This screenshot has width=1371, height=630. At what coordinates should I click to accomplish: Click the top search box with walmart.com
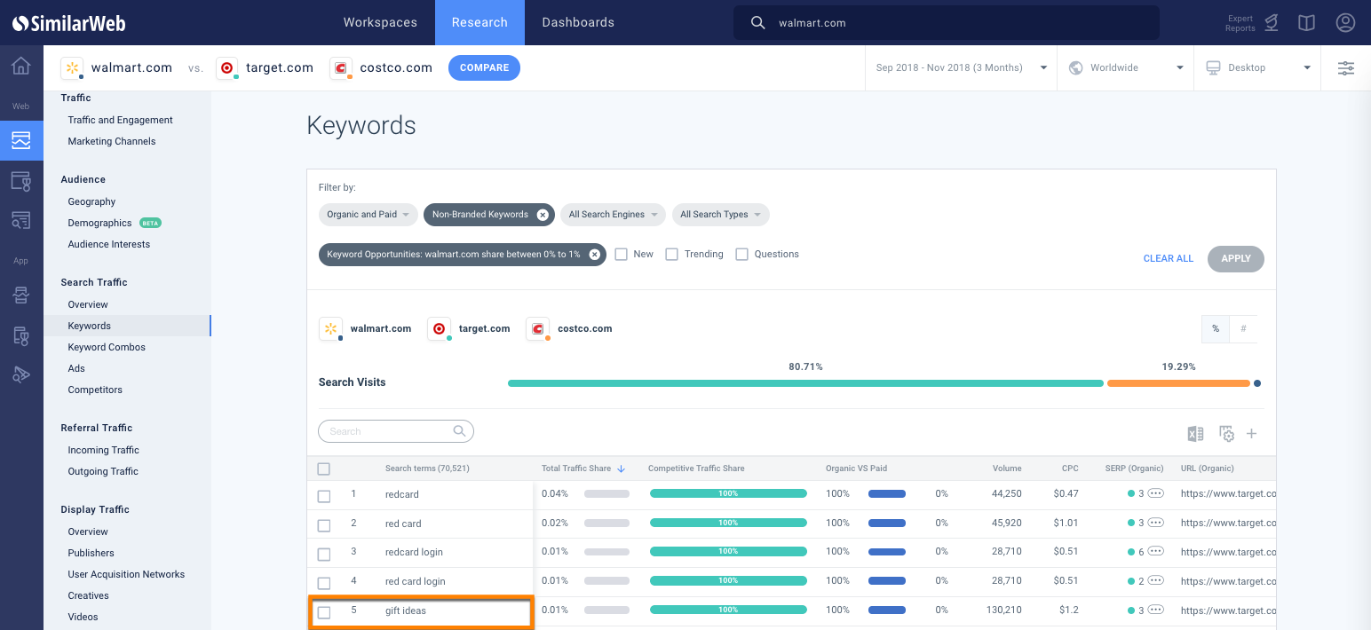946,23
